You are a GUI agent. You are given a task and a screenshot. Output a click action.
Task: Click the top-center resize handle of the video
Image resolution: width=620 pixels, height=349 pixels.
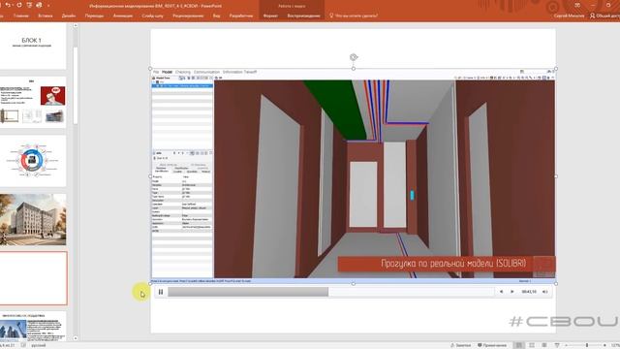[354, 69]
